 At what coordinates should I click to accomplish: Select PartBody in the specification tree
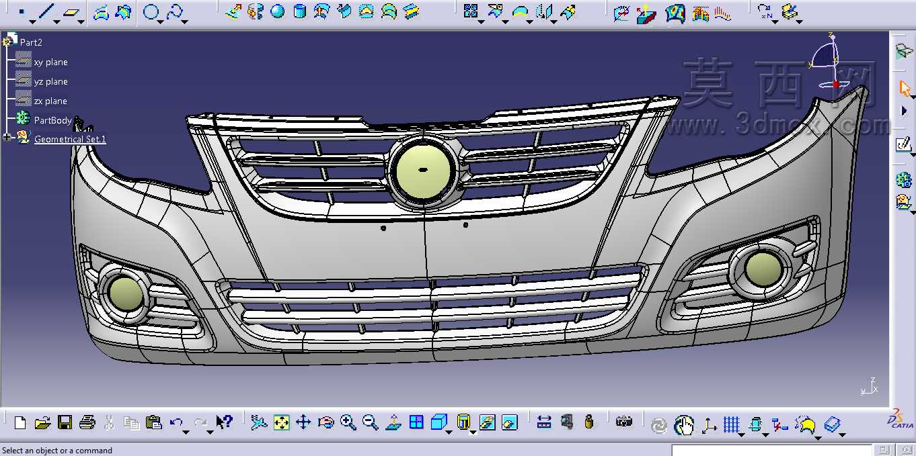(52, 120)
